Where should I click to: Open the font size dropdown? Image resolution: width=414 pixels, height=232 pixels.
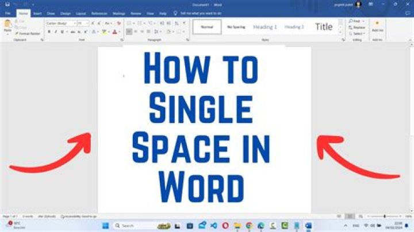coord(81,23)
